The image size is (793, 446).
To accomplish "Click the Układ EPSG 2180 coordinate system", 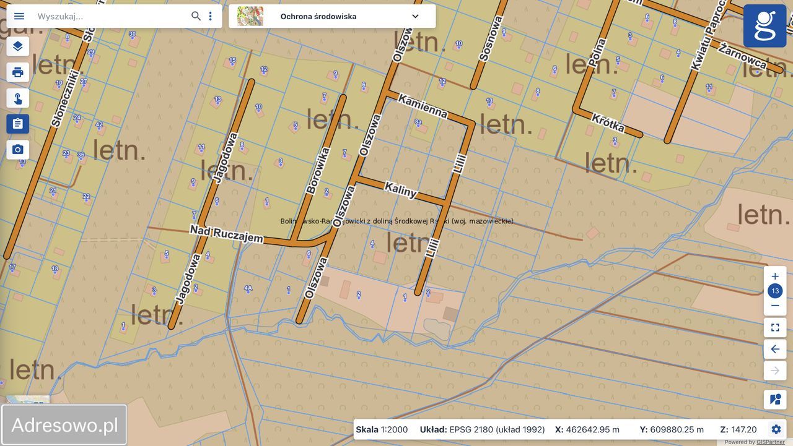I will coord(483,429).
